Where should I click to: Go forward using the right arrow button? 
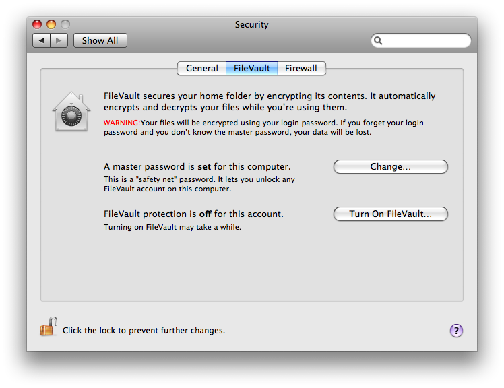click(59, 40)
